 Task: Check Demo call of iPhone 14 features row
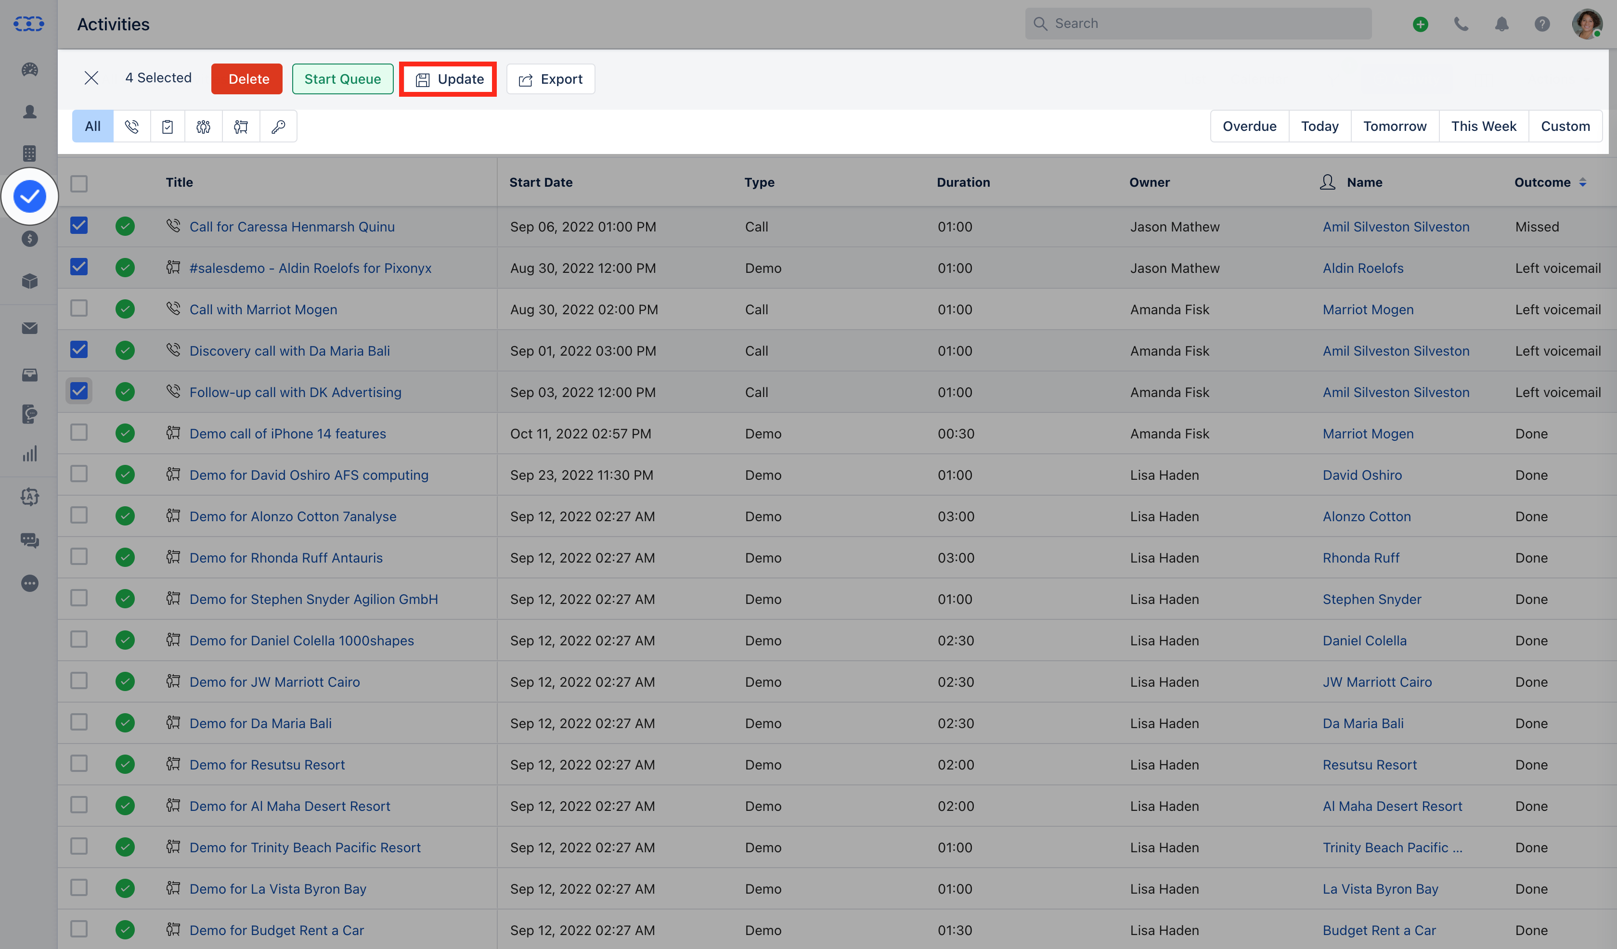(79, 433)
